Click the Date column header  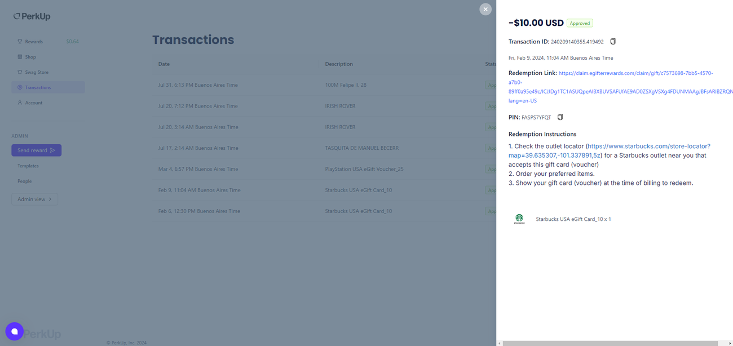coord(164,64)
